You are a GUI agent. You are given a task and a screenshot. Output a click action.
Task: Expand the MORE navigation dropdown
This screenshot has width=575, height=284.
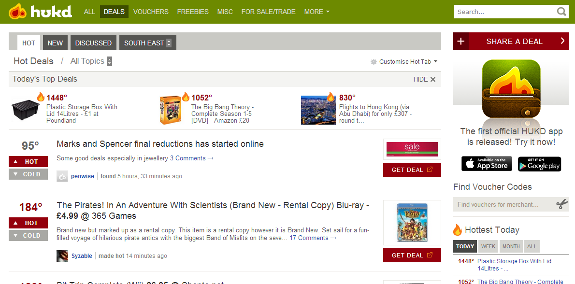[317, 12]
